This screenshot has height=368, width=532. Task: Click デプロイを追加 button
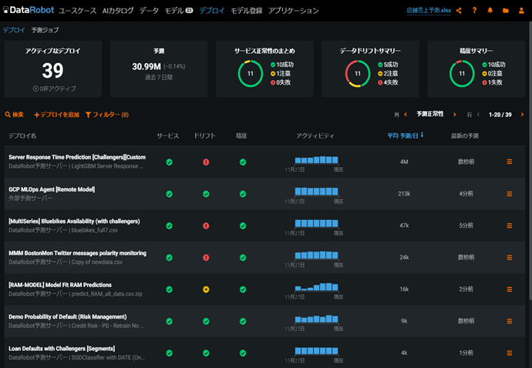click(56, 115)
